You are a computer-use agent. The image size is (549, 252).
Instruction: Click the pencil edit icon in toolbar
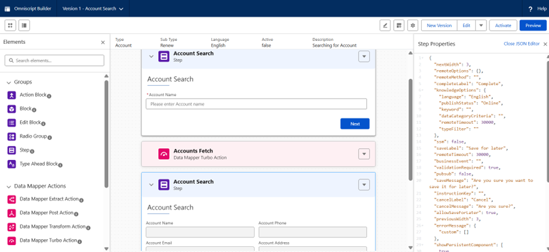[385, 26]
